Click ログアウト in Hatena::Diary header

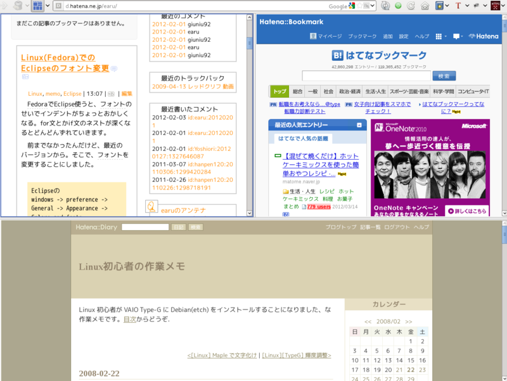pos(397,227)
